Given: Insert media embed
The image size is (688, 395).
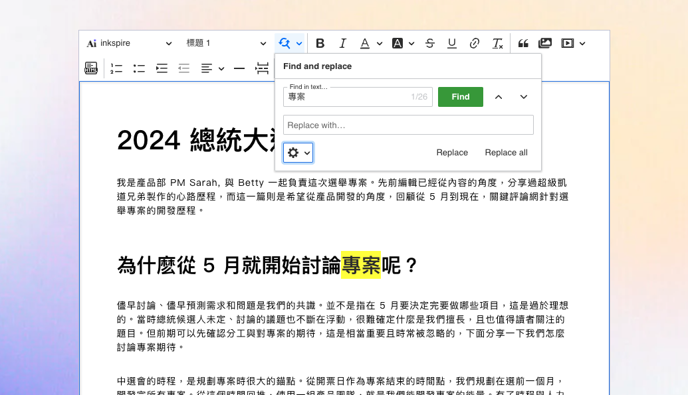Looking at the screenshot, I should click(567, 43).
